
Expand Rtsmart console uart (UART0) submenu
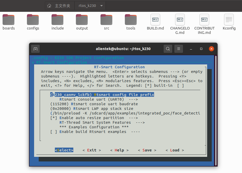98,99
